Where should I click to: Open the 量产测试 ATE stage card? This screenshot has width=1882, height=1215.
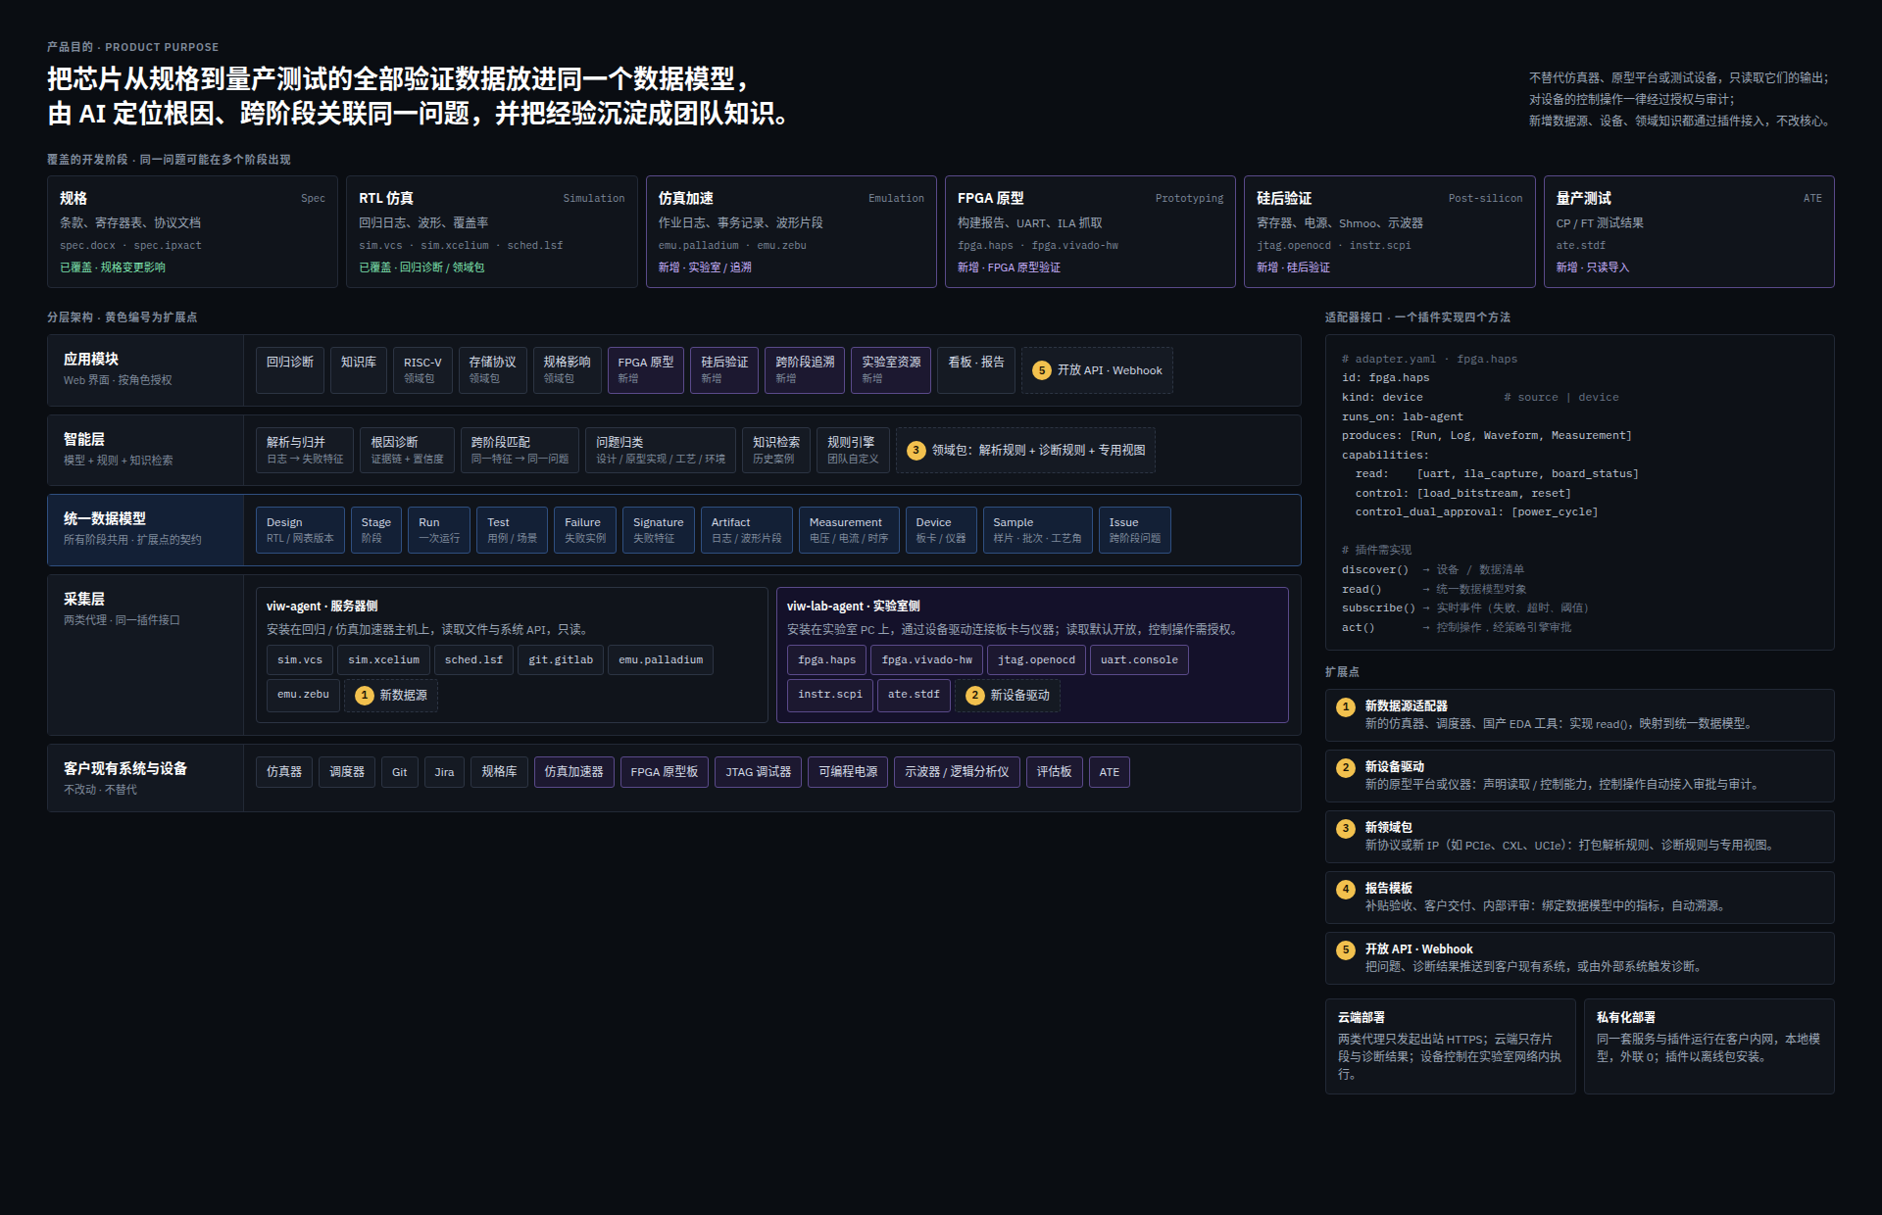tap(1689, 231)
